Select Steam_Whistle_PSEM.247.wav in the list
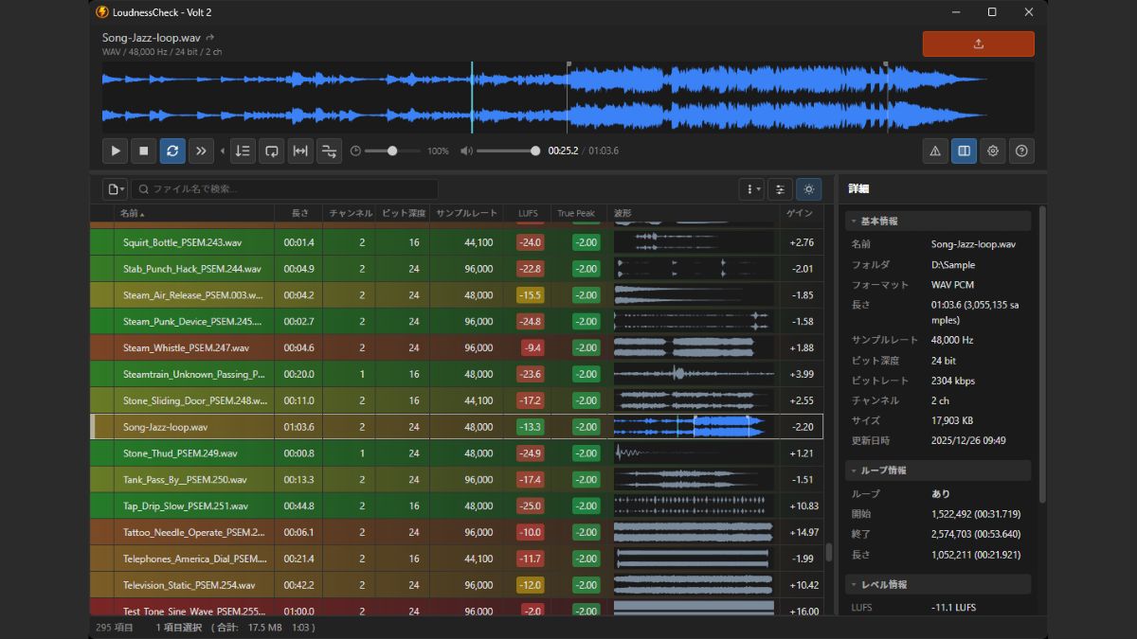 (186, 348)
